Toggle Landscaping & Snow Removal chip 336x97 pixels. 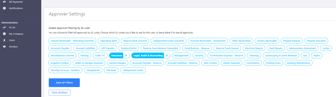click(281, 55)
